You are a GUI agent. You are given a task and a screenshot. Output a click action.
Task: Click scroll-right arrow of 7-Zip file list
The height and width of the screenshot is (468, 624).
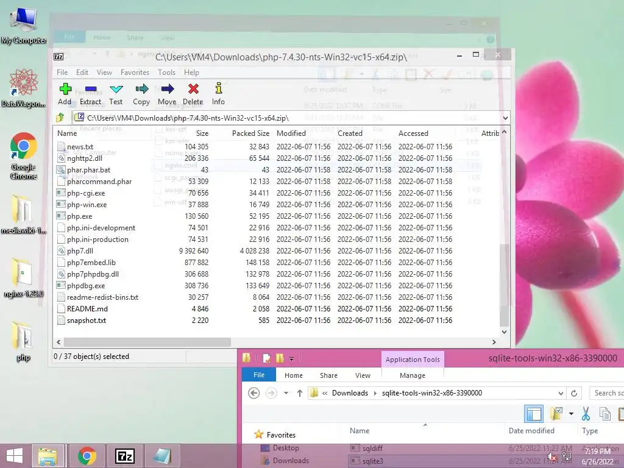pos(494,342)
